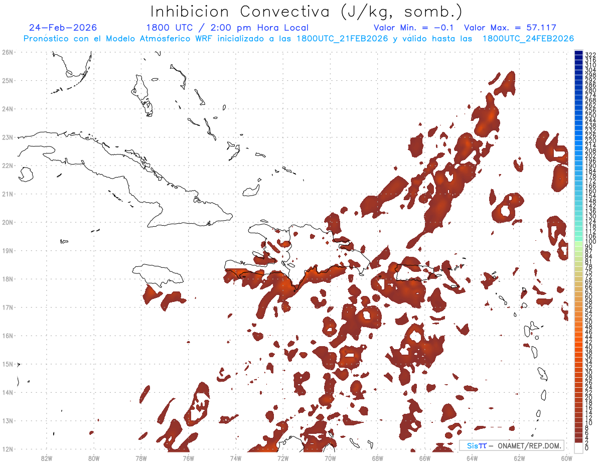Screen dimensions: 602x465
Task: Click the longitude label '62W'
Action: pyautogui.click(x=519, y=458)
